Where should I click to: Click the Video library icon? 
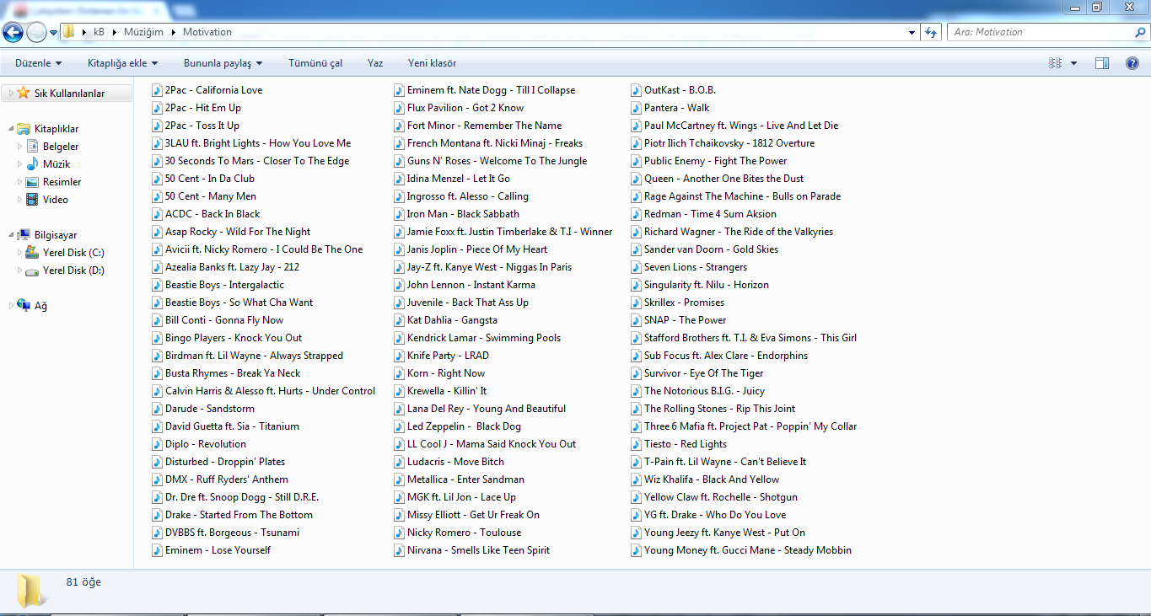(32, 200)
